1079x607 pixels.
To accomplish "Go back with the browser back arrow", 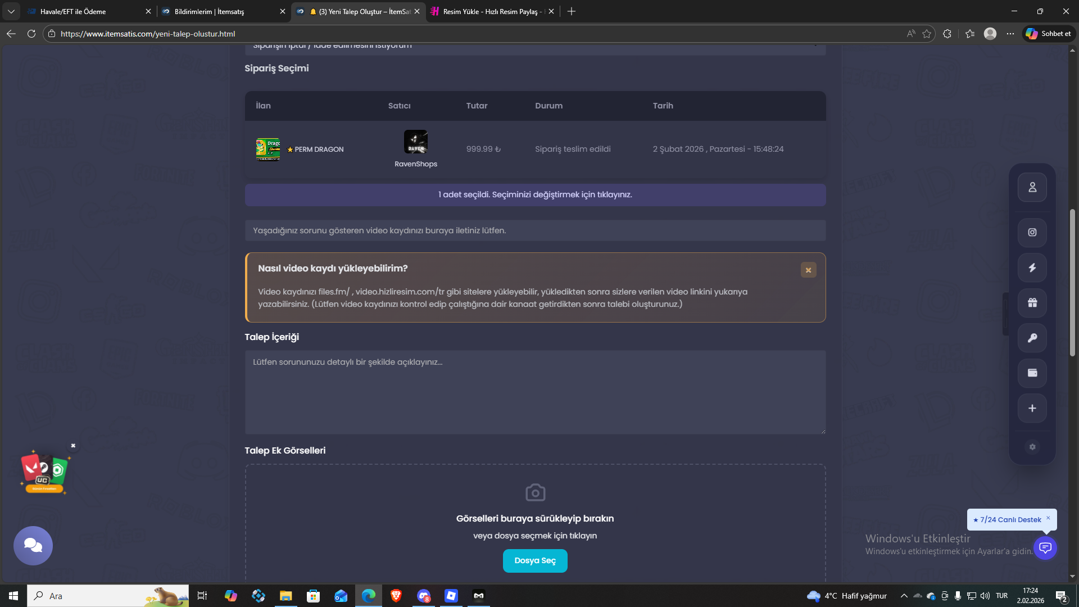I will (x=11, y=34).
